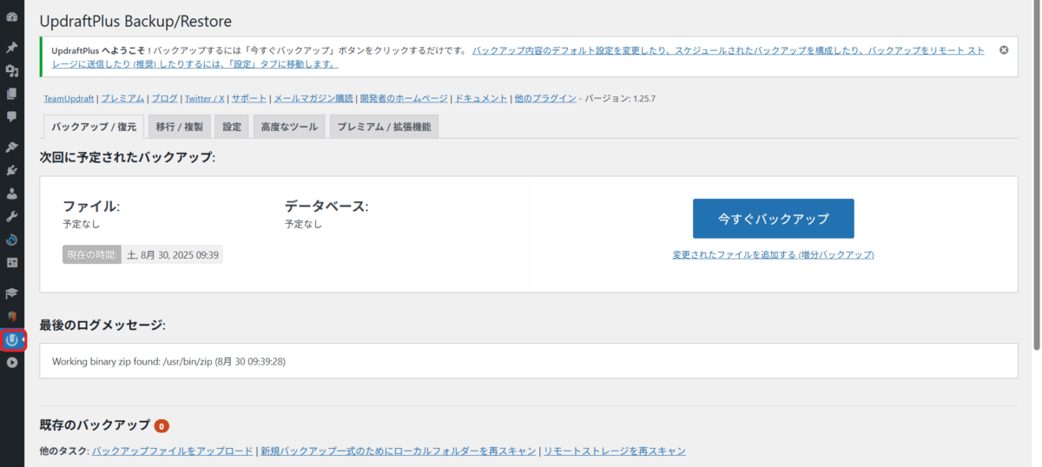
Task: Open the 他のプラグイン link
Action: click(544, 99)
